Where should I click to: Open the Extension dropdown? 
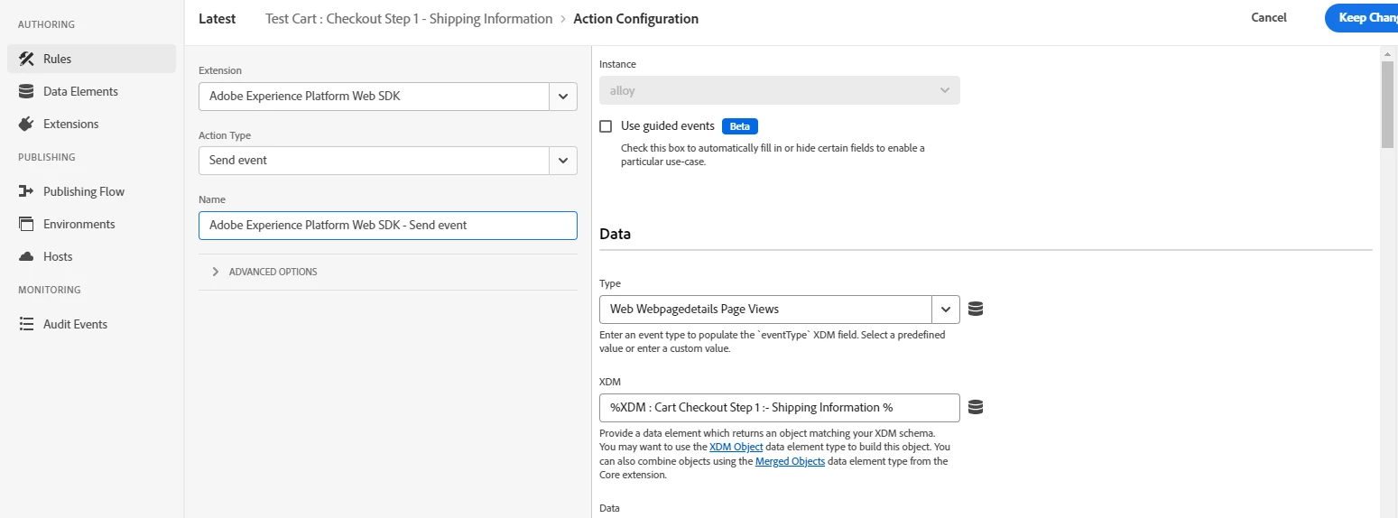(562, 96)
